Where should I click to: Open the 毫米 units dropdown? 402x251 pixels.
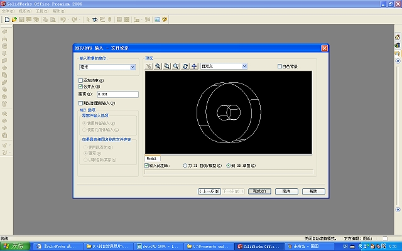coord(133,67)
